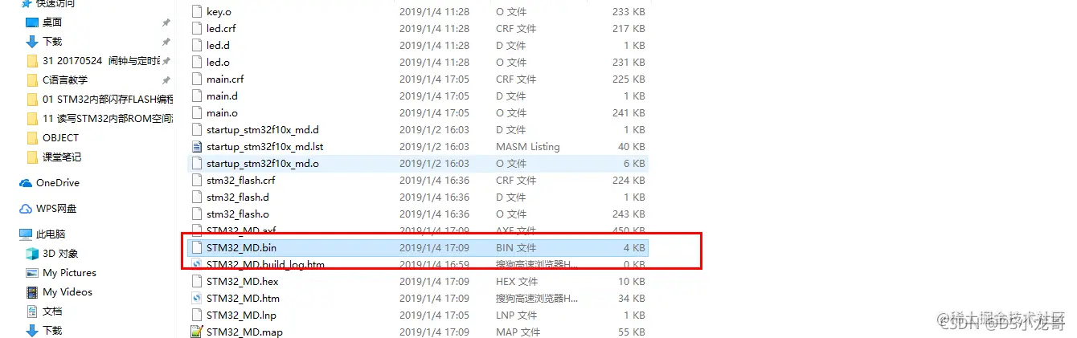Click the 3D 对象 folder icon
1077x338 pixels.
click(x=32, y=254)
